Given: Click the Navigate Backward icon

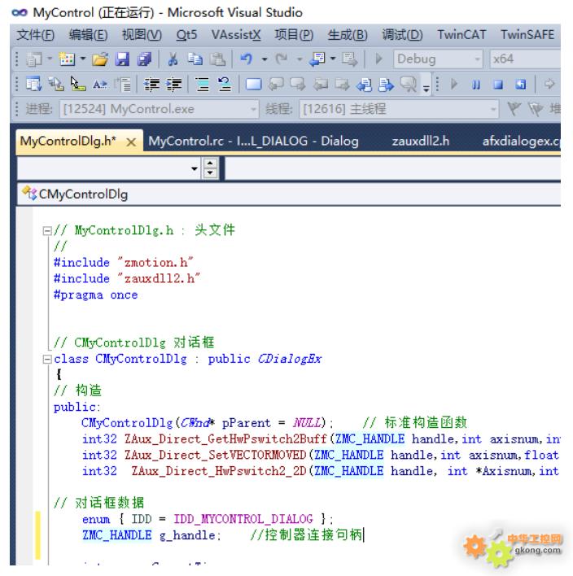Looking at the screenshot, I should [x=317, y=59].
